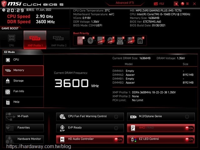200x150 pixels.
Task: Click the 3600 MHz DRAM frequency readout
Action: tap(77, 83)
